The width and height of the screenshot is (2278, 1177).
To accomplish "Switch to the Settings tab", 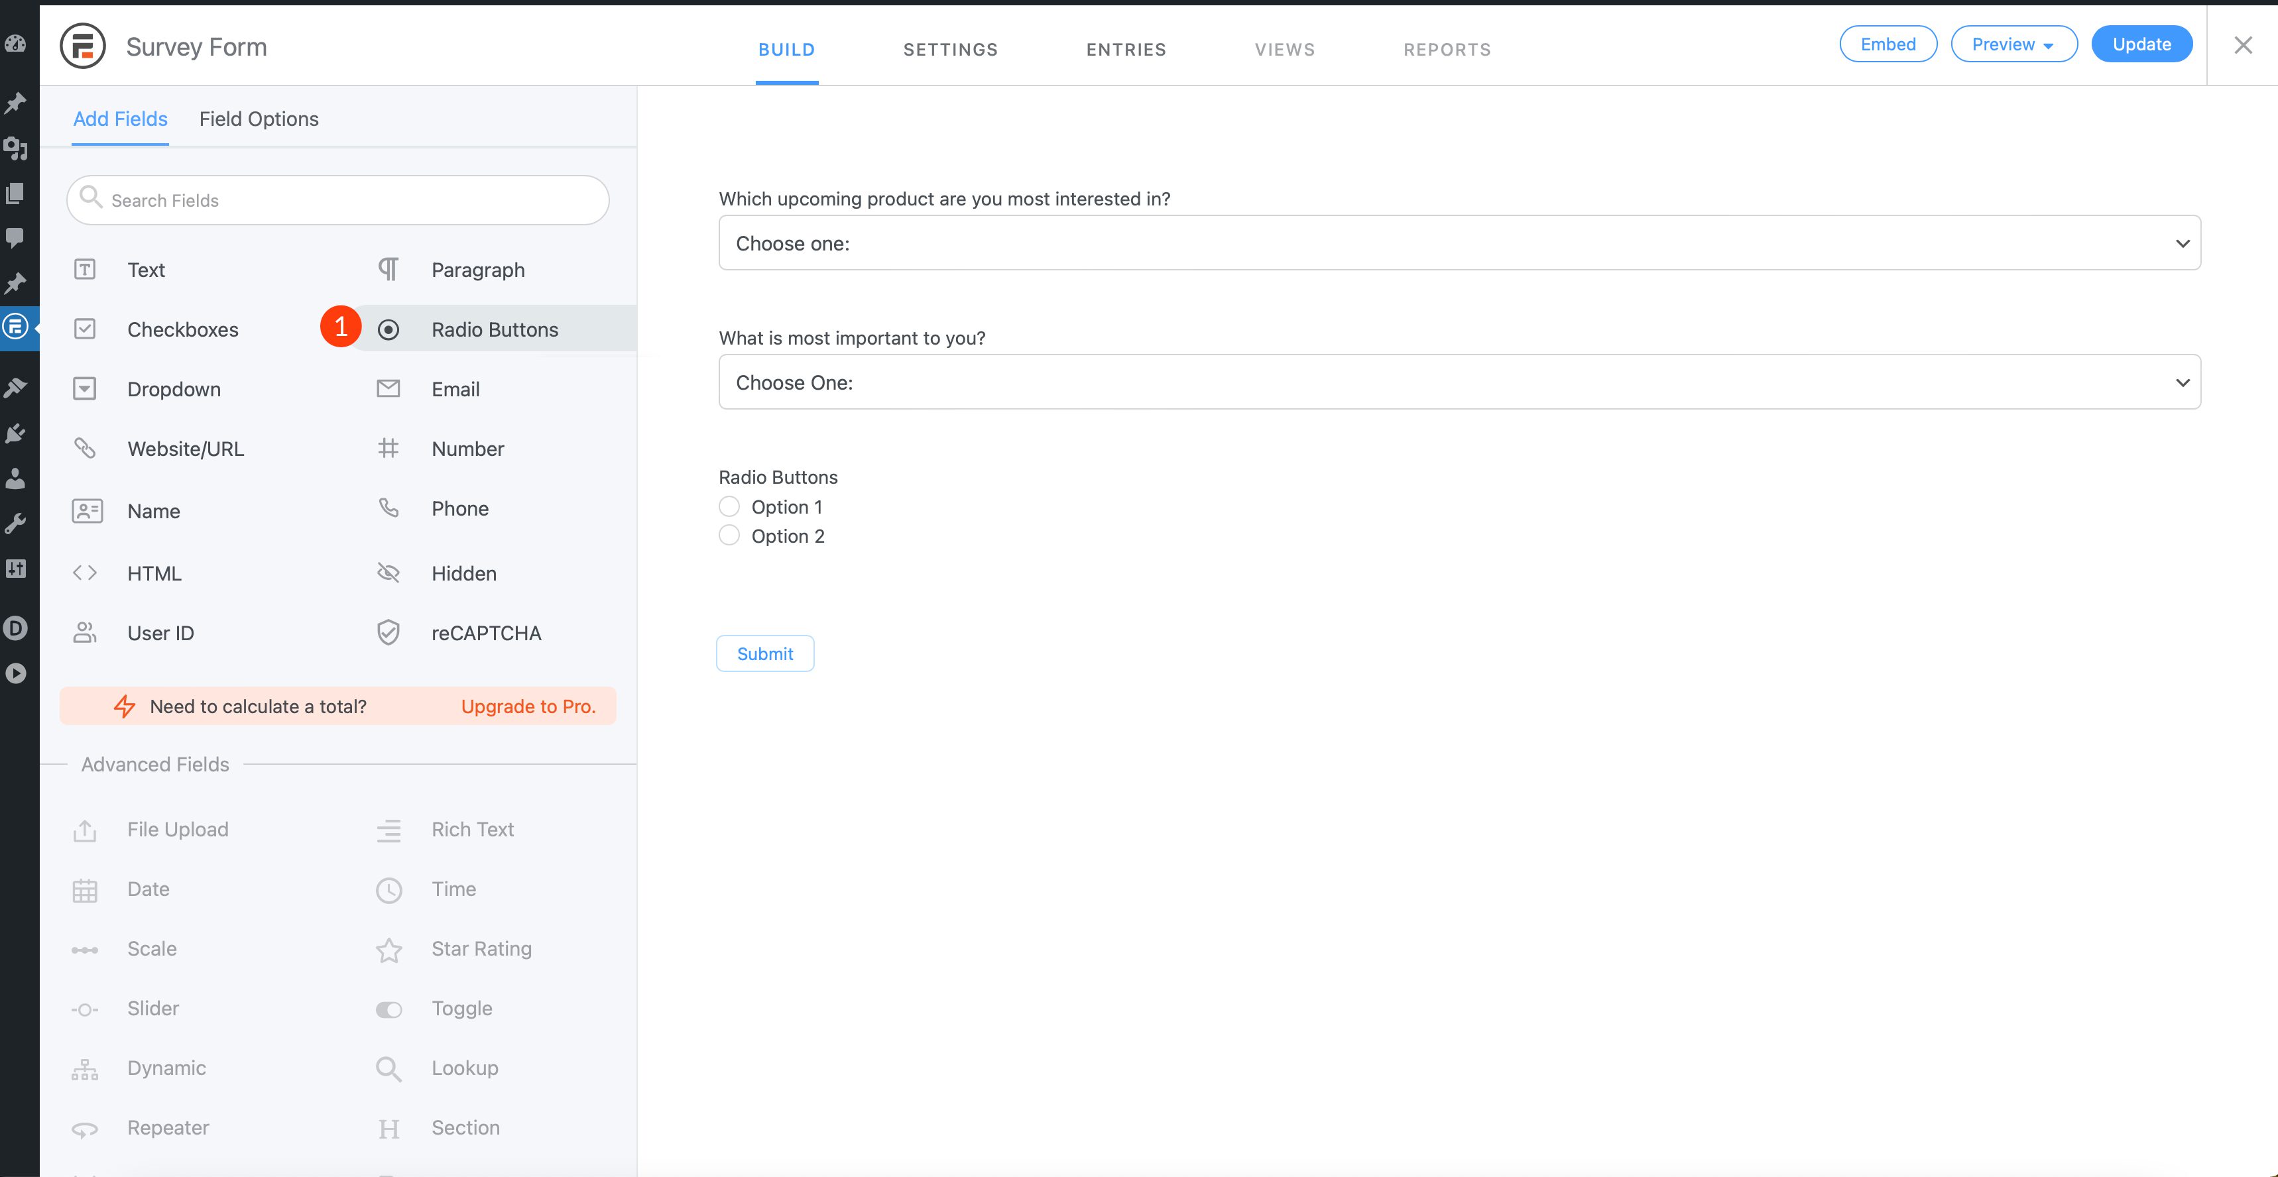I will (x=951, y=48).
